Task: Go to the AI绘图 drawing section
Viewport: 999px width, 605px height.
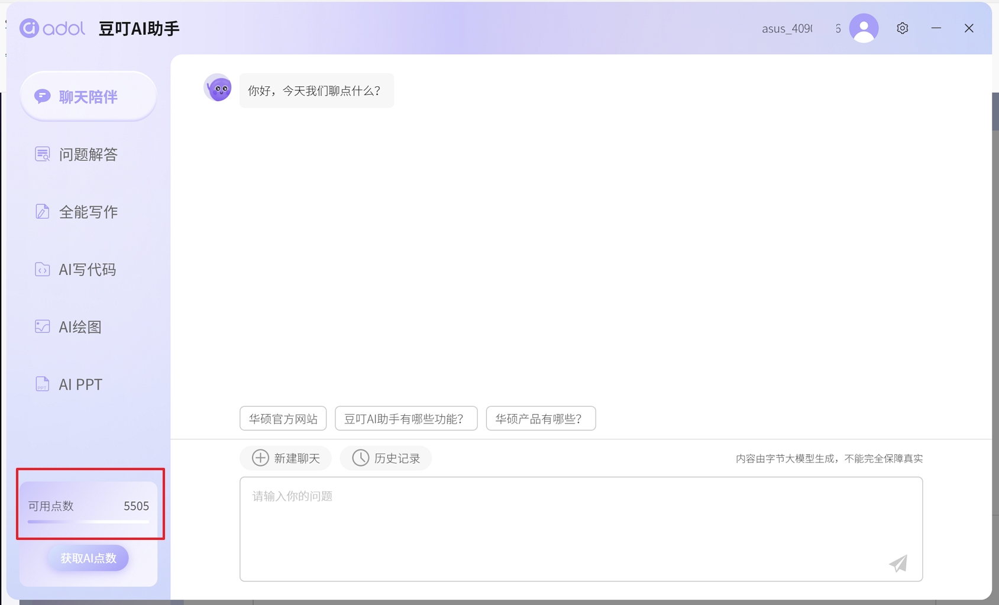Action: (68, 326)
